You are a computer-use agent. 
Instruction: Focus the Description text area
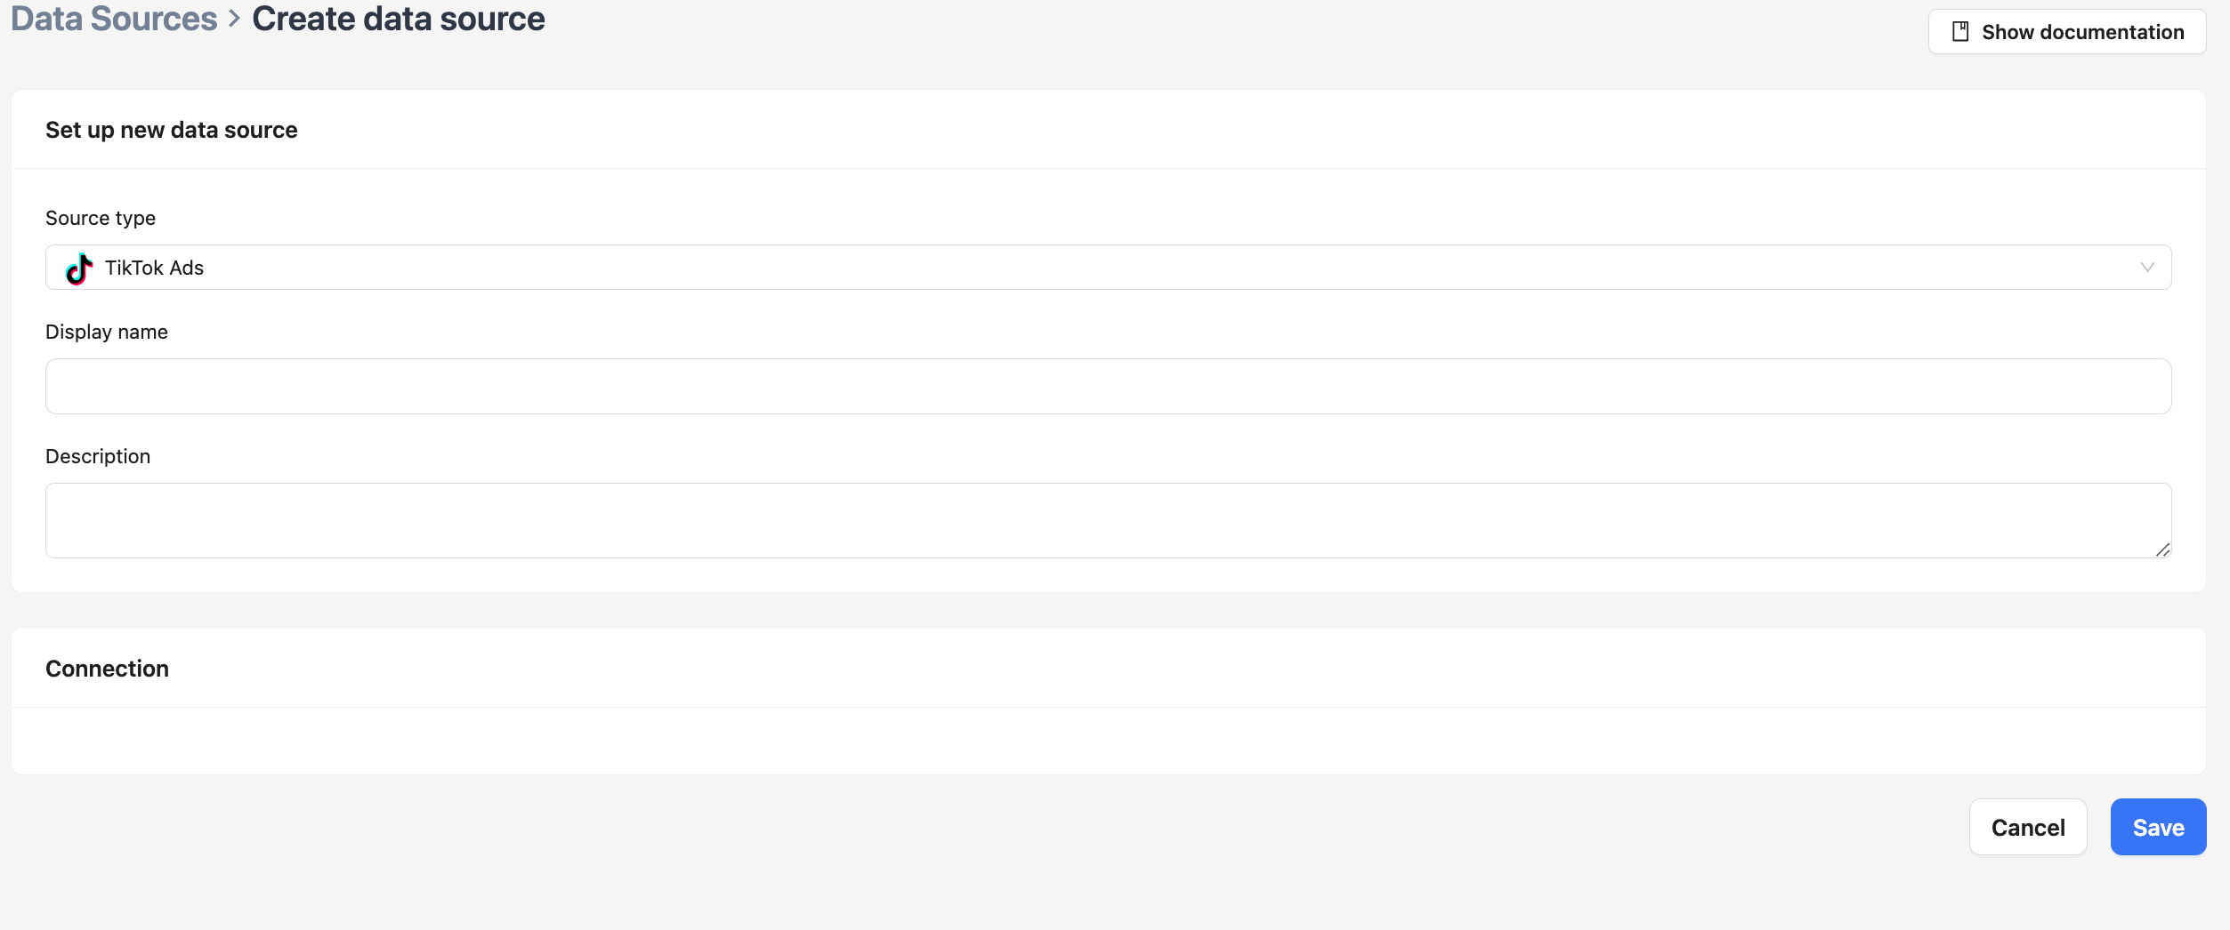coord(1108,520)
